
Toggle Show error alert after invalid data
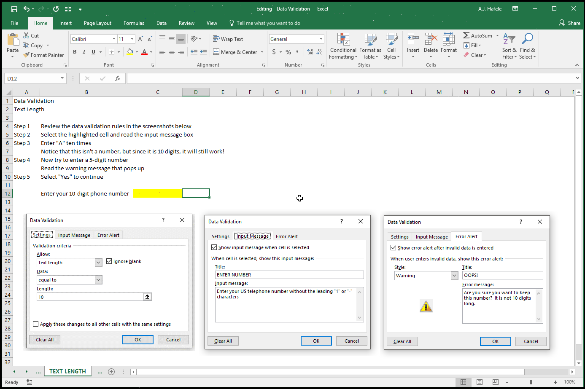click(394, 248)
